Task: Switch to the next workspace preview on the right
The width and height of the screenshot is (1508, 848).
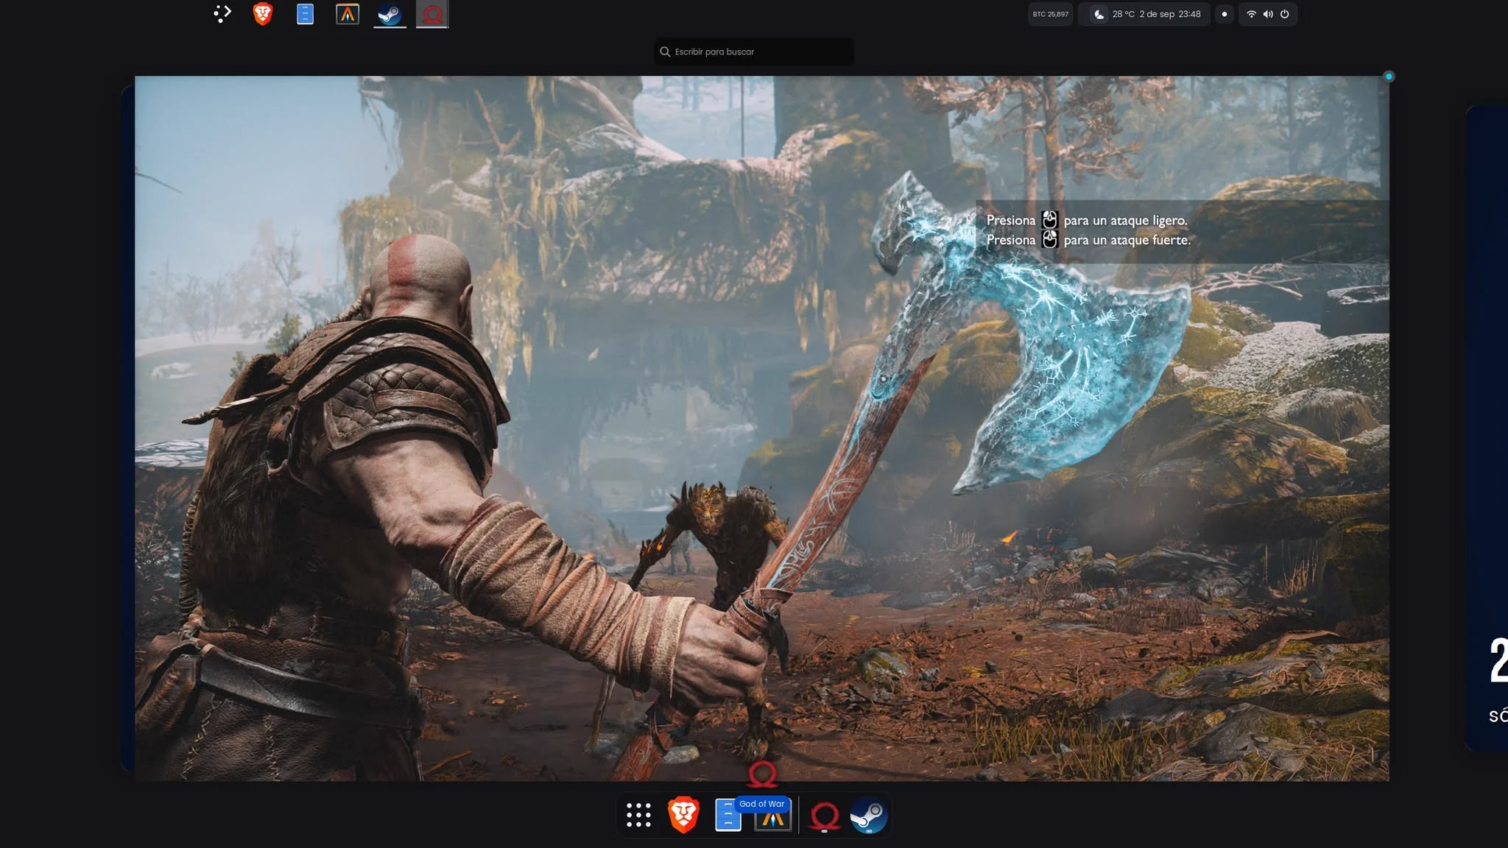Action: (x=1487, y=428)
